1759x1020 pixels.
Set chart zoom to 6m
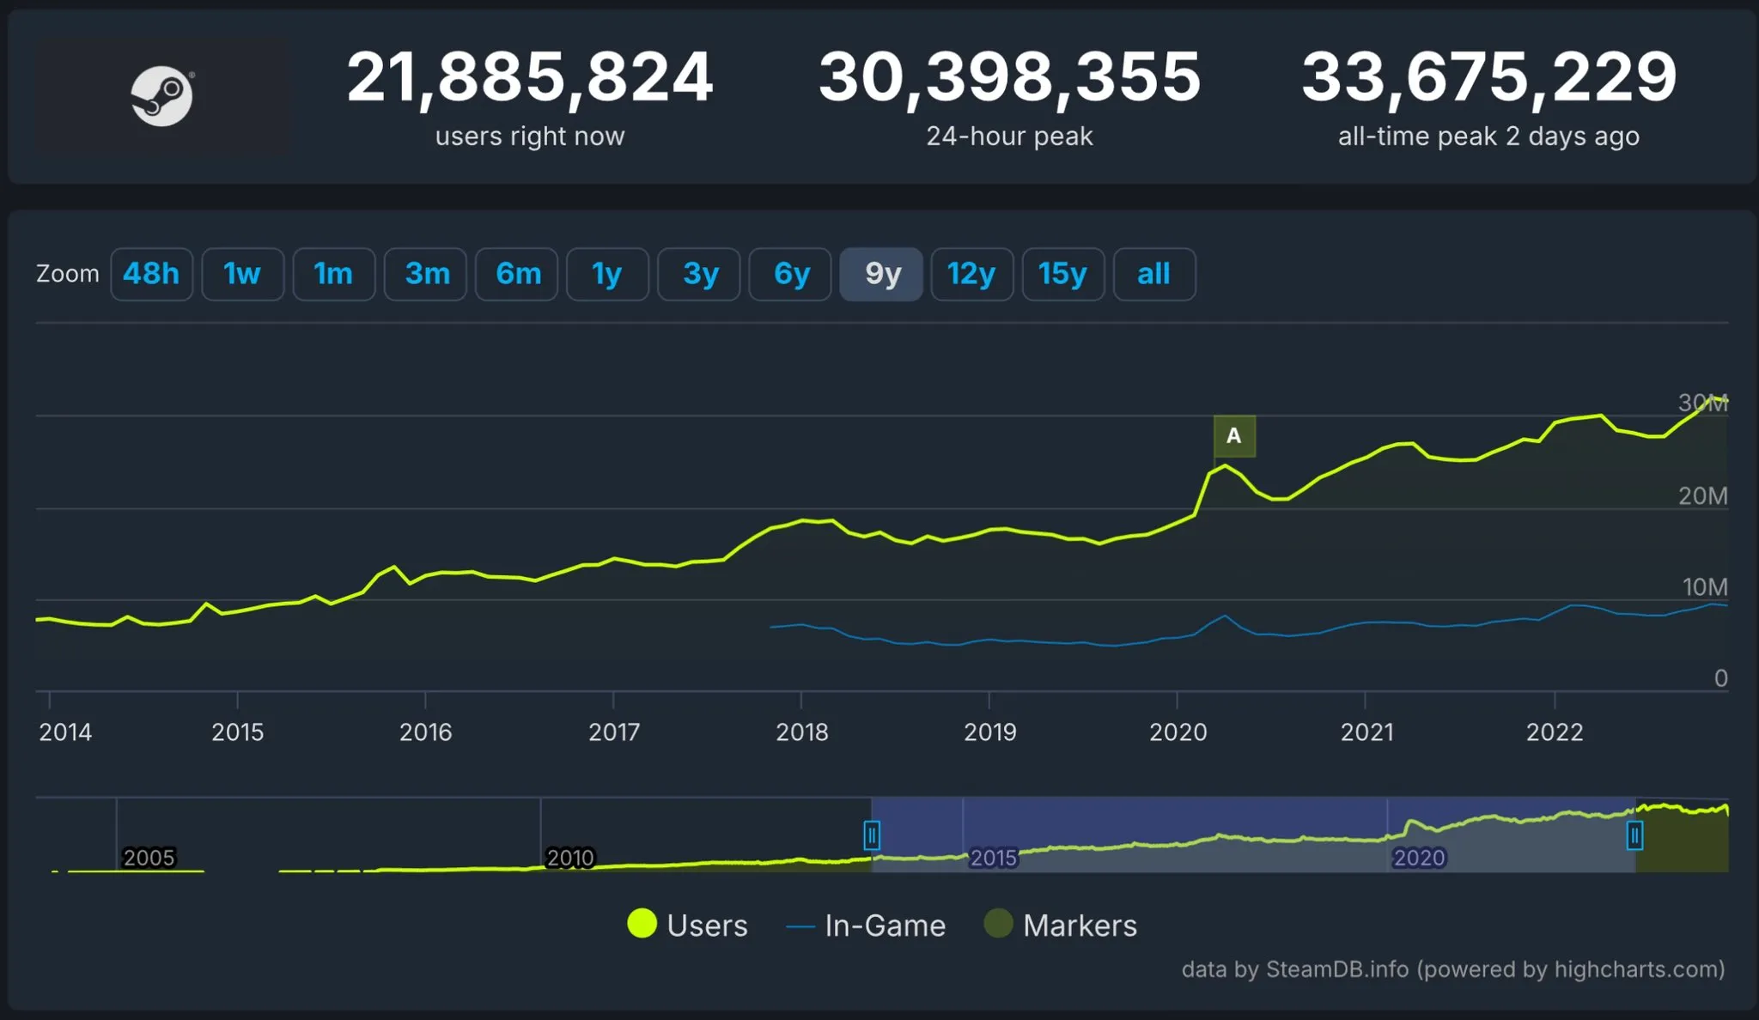516,274
